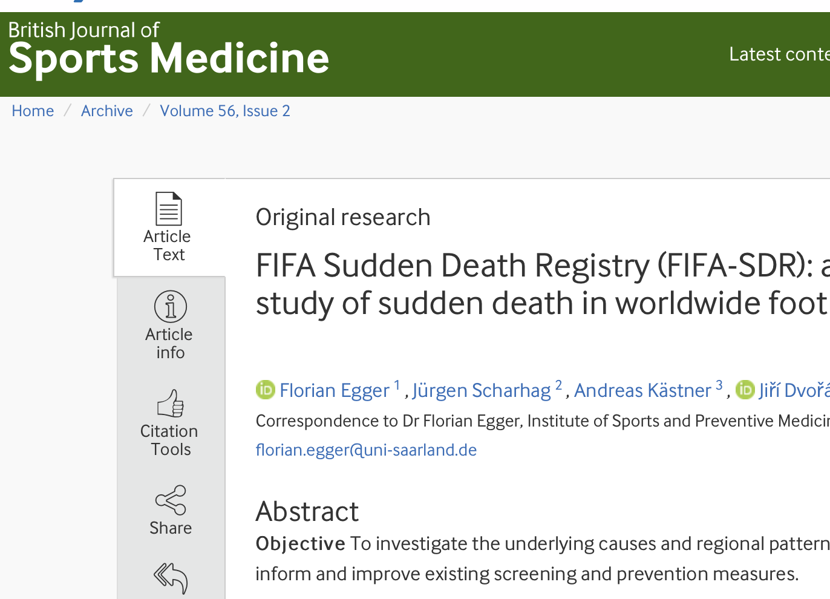Open Jiří Dvořák's ORCID iD icon
The height and width of the screenshot is (599, 830).
[745, 390]
